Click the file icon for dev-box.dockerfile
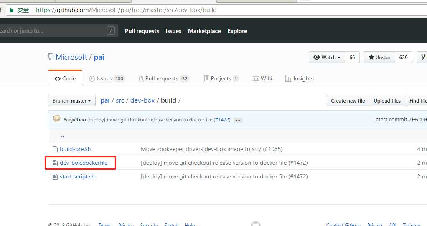The width and height of the screenshot is (427, 226). pyautogui.click(x=55, y=163)
